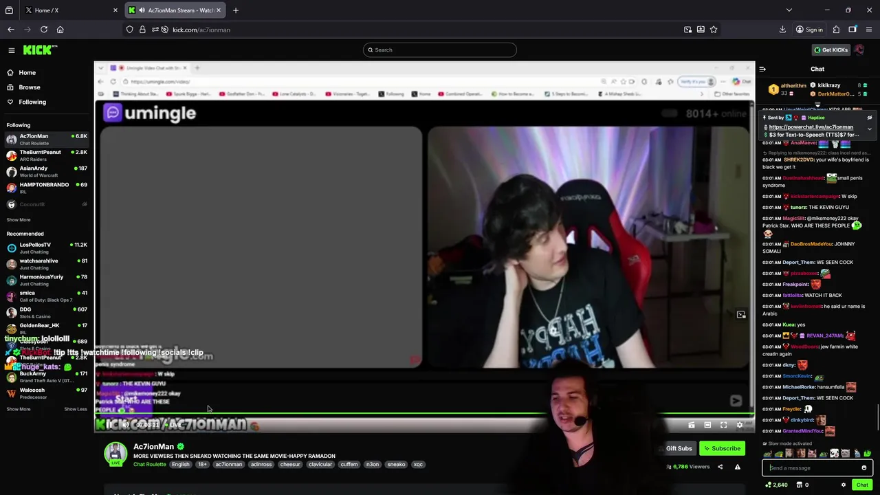Click Get KICKs button
Viewport: 880px width, 495px height.
(831, 49)
